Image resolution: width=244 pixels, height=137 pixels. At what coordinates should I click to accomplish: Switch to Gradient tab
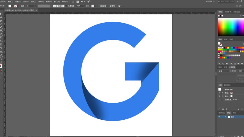click(225, 67)
